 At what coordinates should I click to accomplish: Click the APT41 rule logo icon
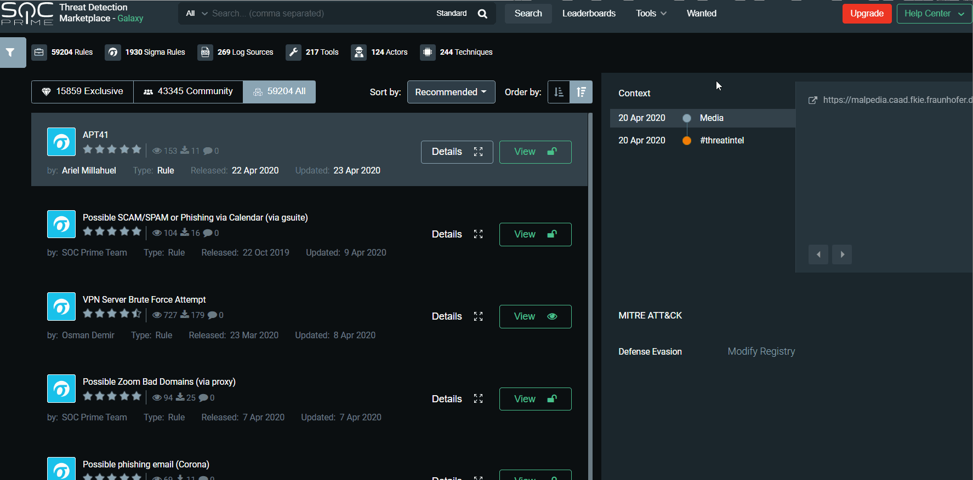pyautogui.click(x=61, y=142)
